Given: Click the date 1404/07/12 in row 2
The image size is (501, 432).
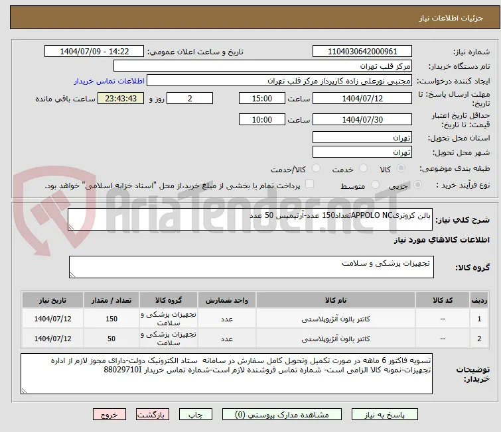Looking at the screenshot, I should point(52,339).
